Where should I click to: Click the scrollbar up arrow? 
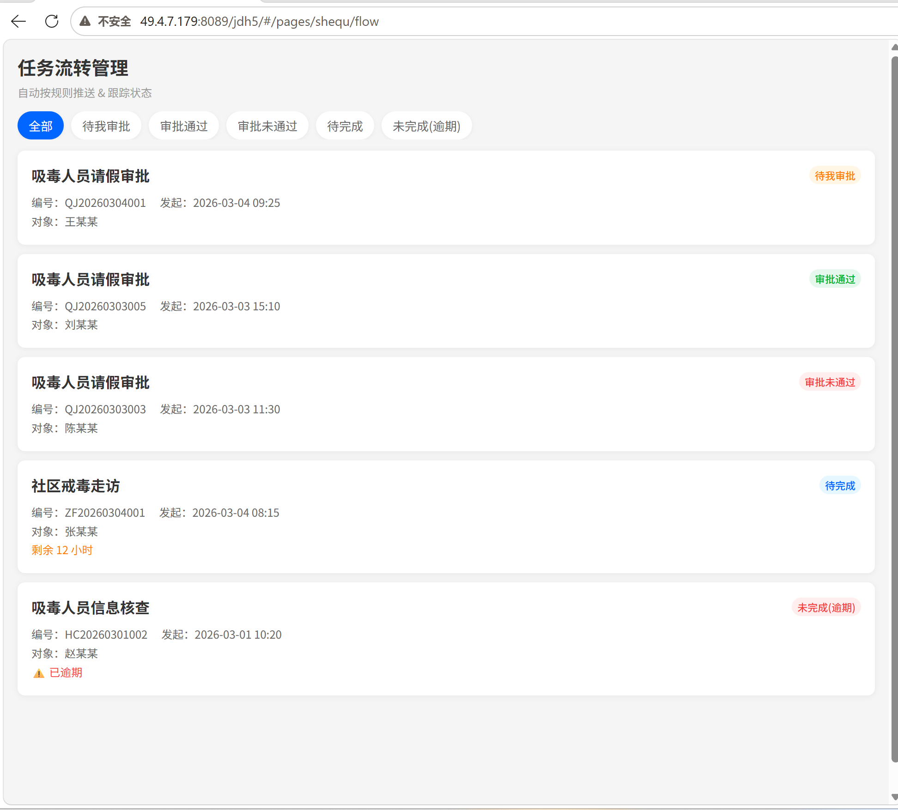pos(894,47)
